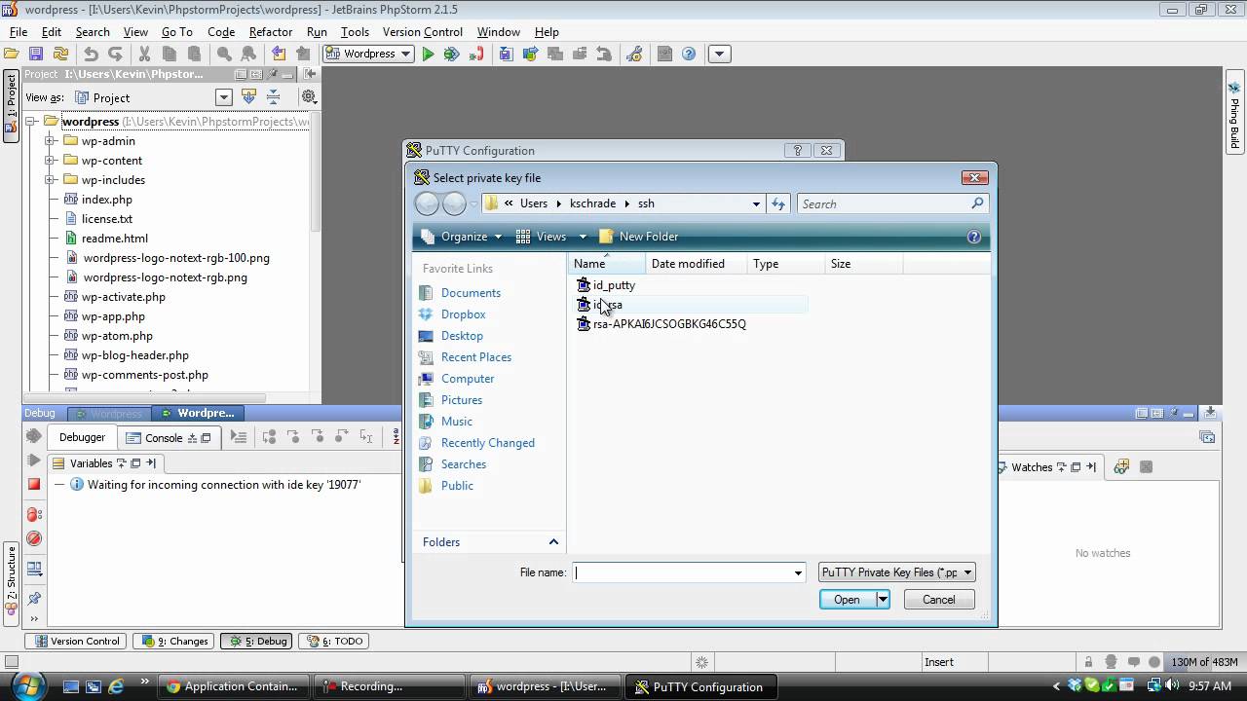Screen dimensions: 1247x701
Task: Sort files by Name column header
Action: click(606, 264)
